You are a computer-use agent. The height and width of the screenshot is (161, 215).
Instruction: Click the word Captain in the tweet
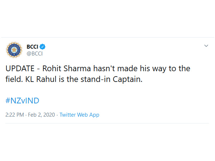tap(128, 79)
